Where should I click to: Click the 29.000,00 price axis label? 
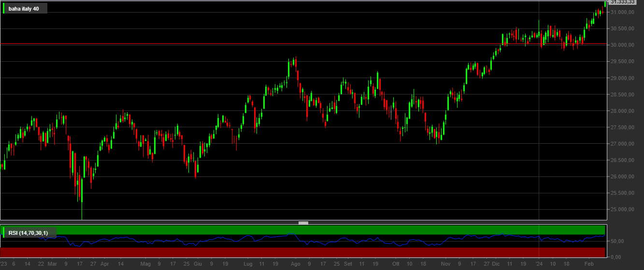[x=622, y=78]
